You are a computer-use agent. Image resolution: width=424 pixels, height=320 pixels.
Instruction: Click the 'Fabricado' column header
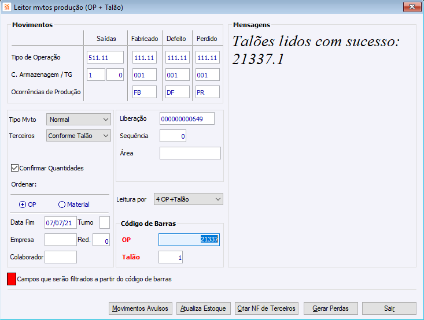145,39
